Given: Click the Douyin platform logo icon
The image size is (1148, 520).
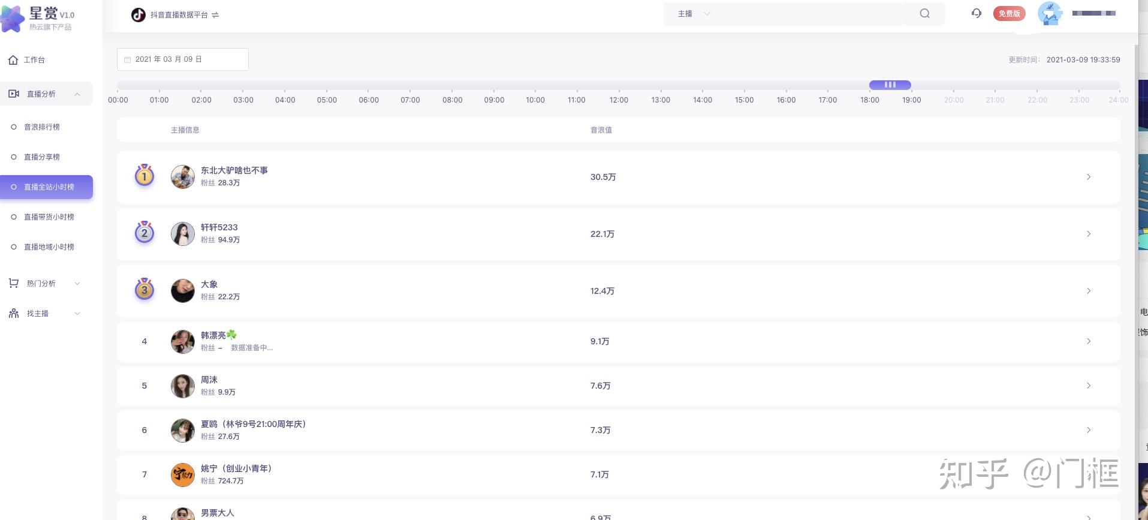Looking at the screenshot, I should [138, 15].
